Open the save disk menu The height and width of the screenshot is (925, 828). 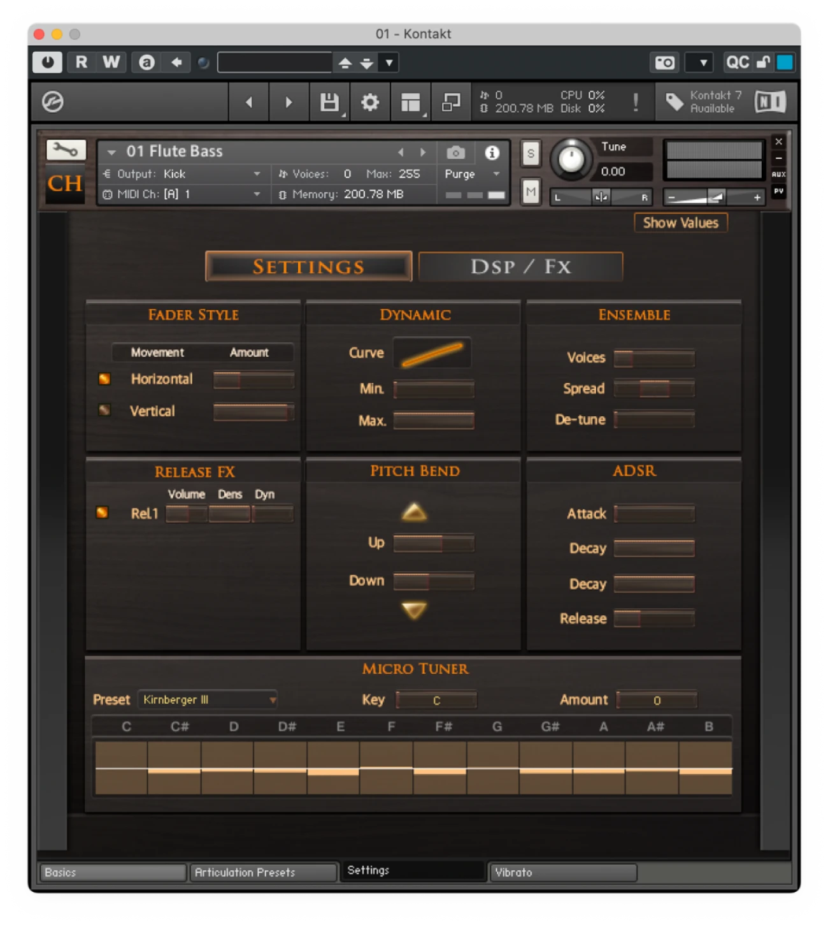coord(329,102)
